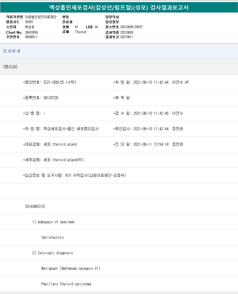Click the age value 24
238x294 pixels.
(x=96, y=27)
